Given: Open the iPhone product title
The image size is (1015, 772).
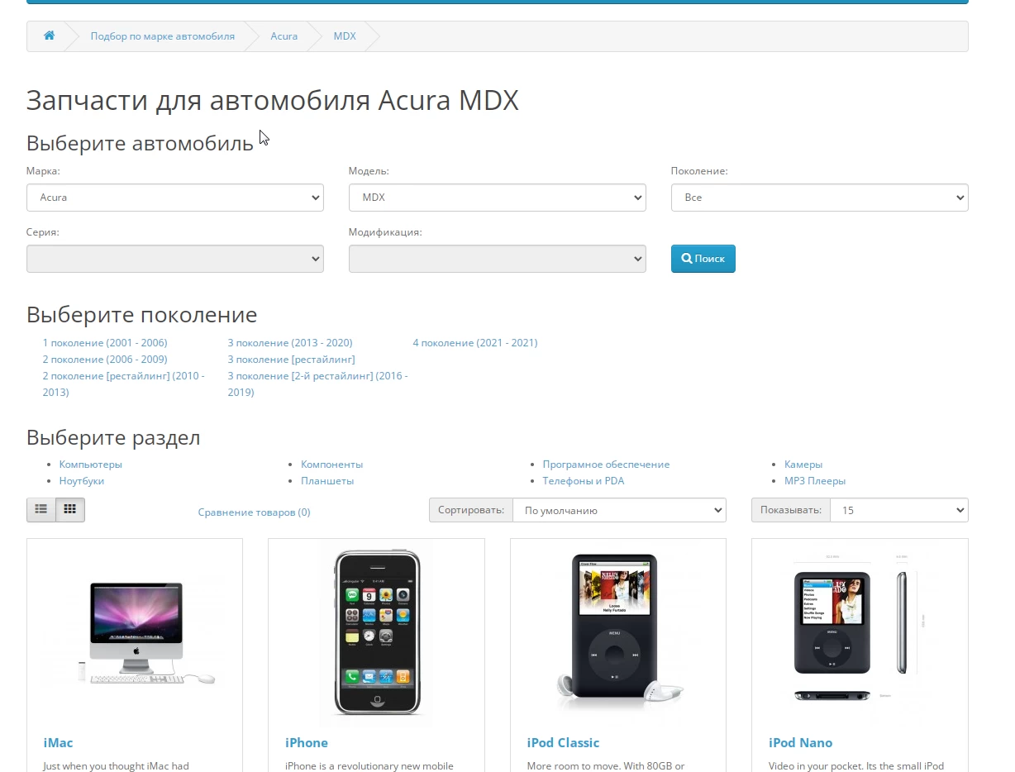Looking at the screenshot, I should pos(307,743).
